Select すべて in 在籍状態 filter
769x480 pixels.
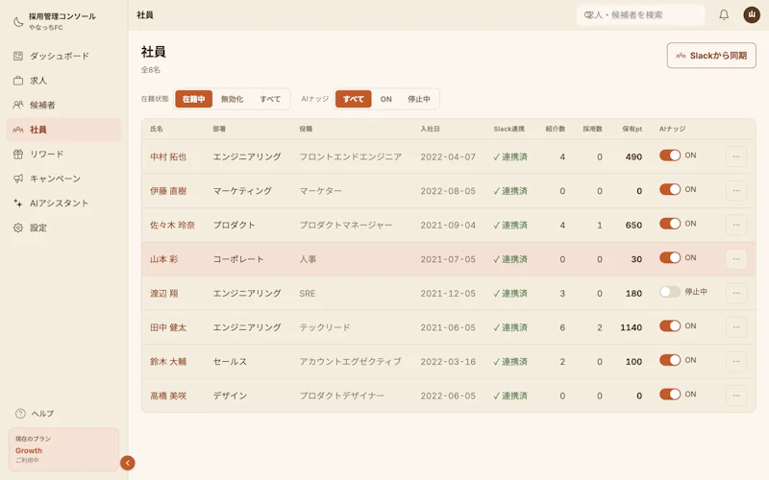coord(270,99)
